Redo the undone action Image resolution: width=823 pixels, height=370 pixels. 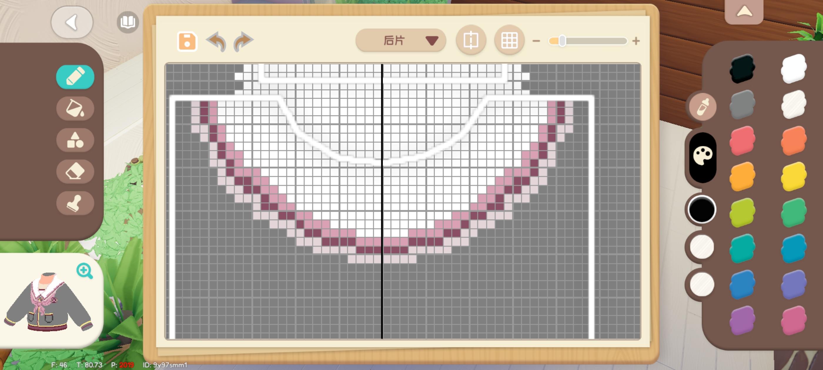(x=243, y=41)
